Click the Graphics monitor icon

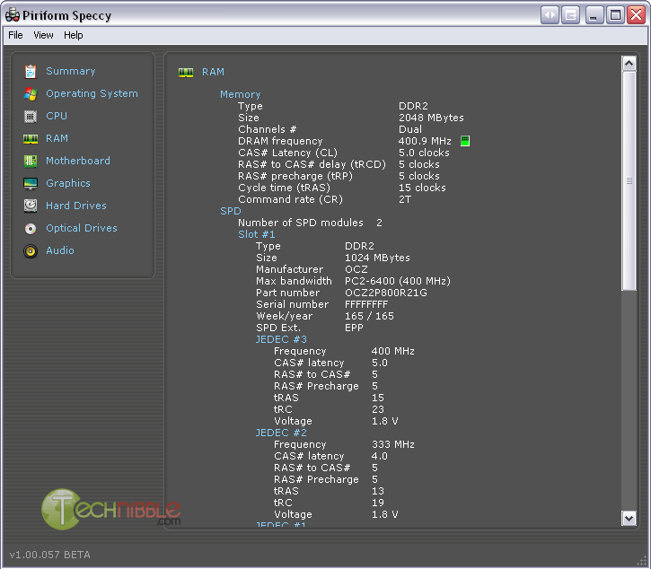(31, 183)
